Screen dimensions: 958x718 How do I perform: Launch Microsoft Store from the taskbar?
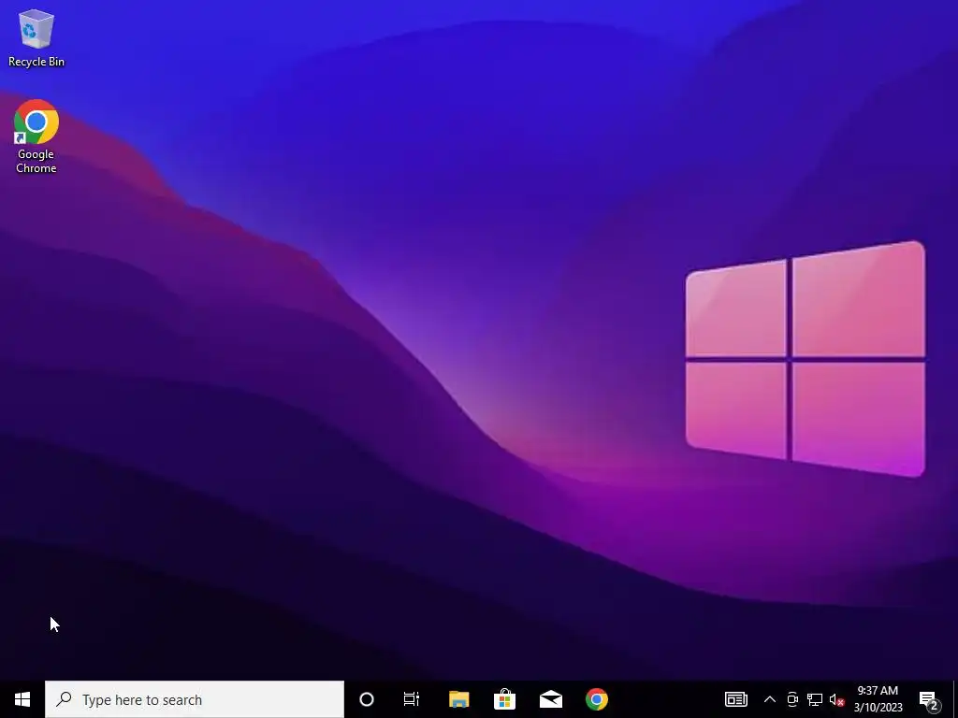[504, 699]
